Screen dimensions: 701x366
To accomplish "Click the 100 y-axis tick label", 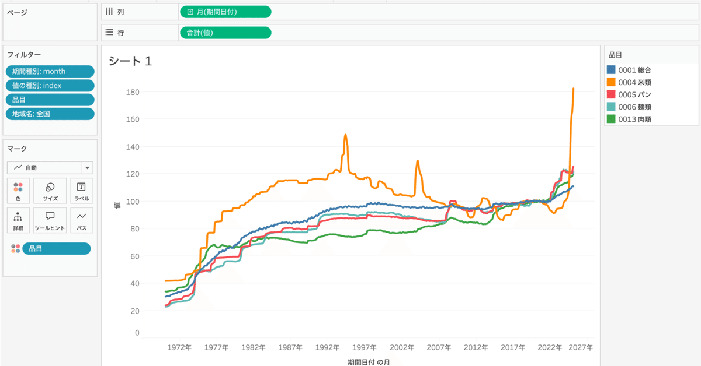I will click(x=132, y=202).
